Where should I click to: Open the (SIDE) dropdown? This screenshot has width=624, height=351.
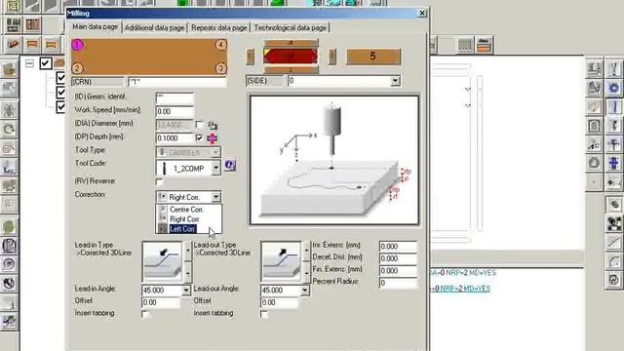pos(395,81)
